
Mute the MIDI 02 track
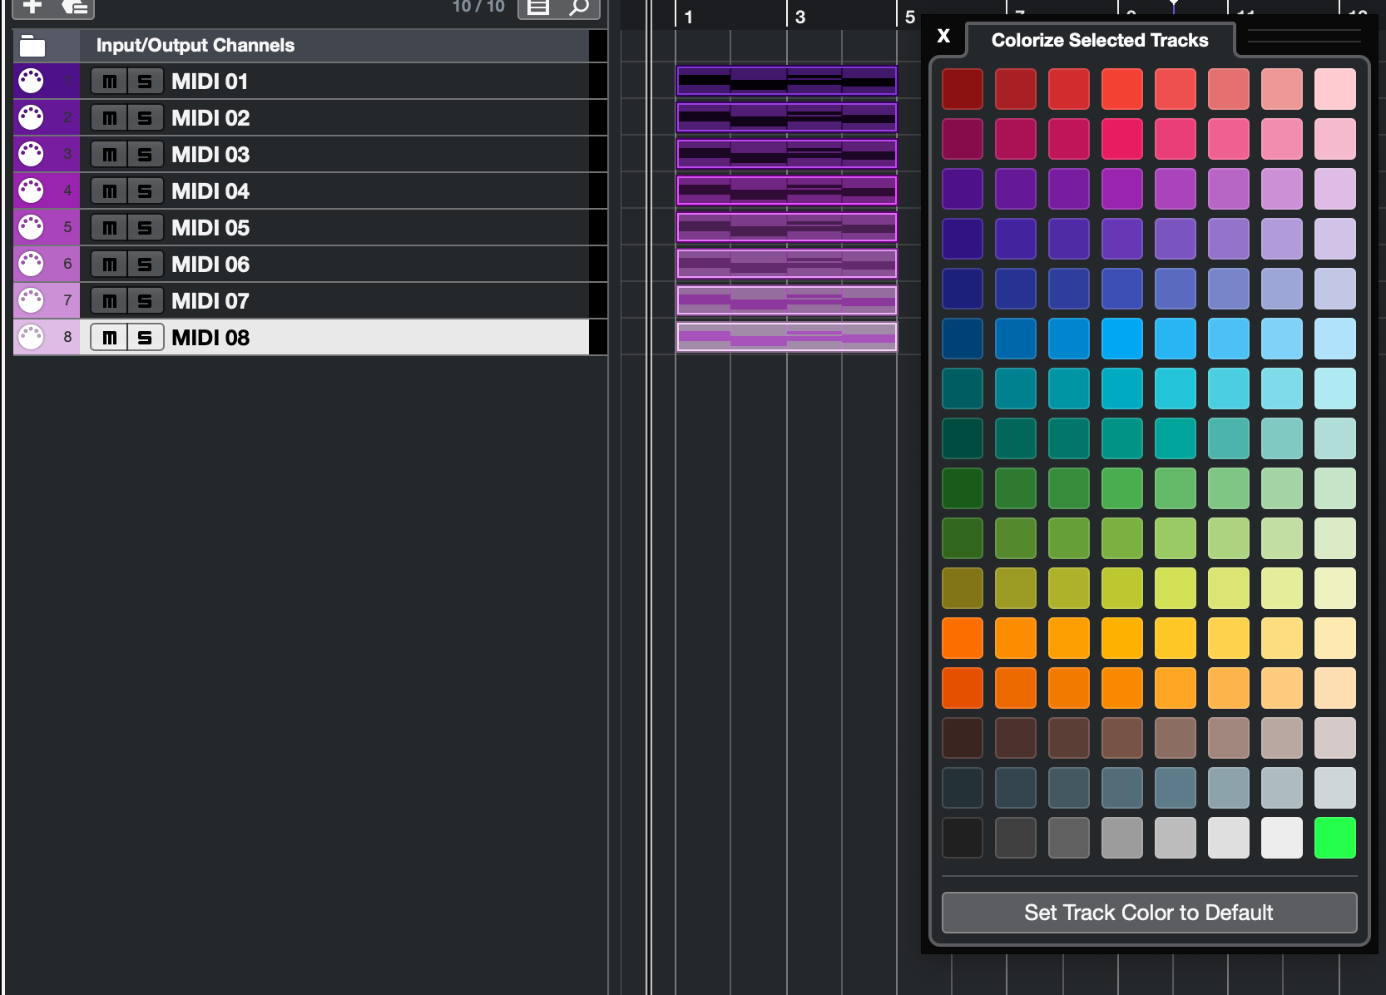[x=109, y=118]
